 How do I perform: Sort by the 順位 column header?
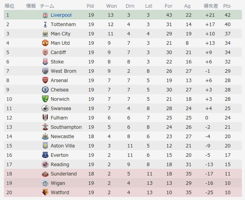[x=9, y=6]
